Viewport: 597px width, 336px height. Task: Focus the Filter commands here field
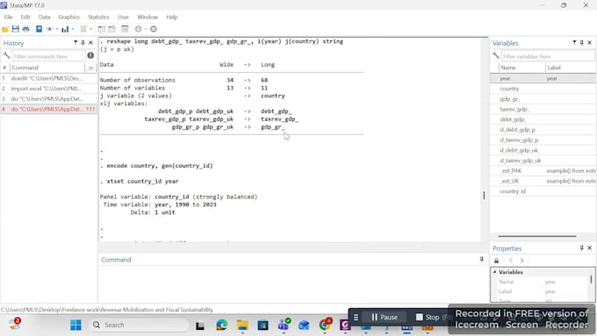tap(48, 56)
